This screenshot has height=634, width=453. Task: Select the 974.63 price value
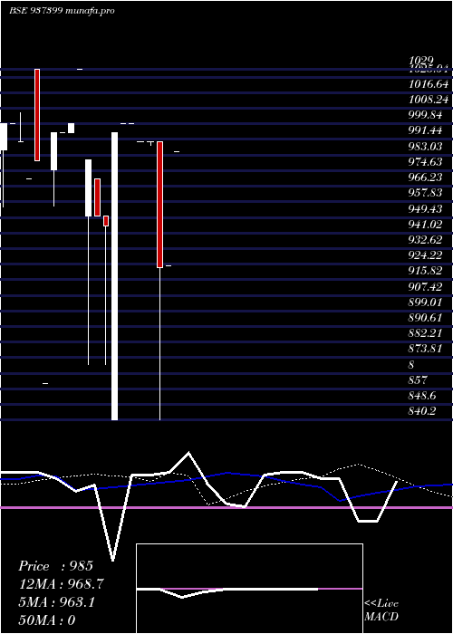pyautogui.click(x=425, y=162)
